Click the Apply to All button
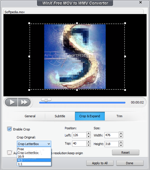The height and width of the screenshot is (170, 150). pos(100,163)
